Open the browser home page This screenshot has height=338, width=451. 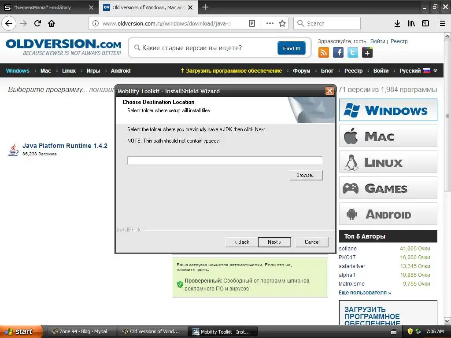pos(52,23)
